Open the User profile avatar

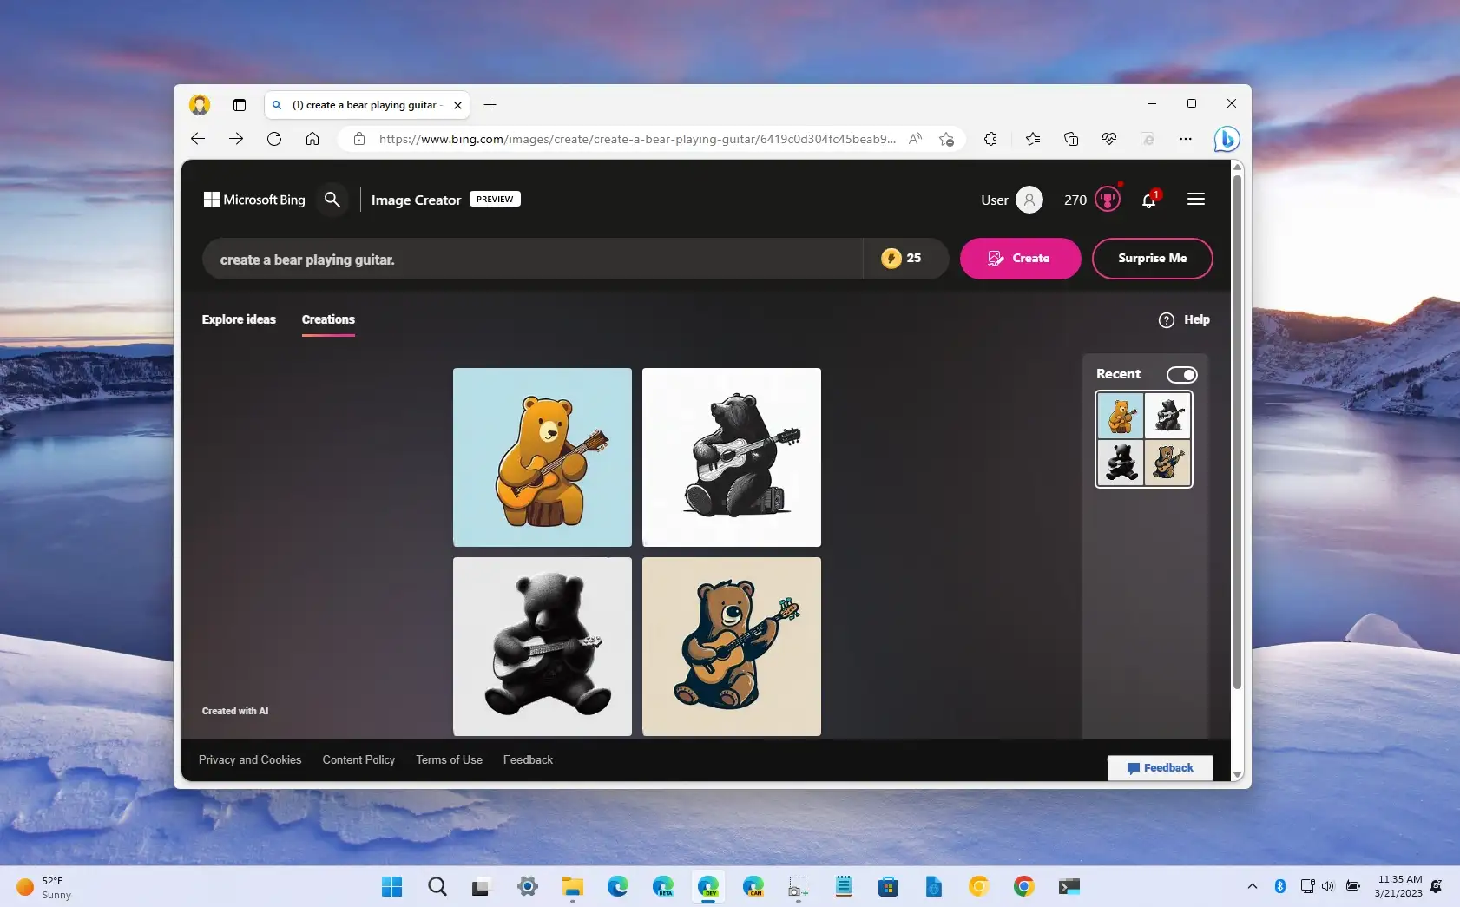click(x=1029, y=199)
